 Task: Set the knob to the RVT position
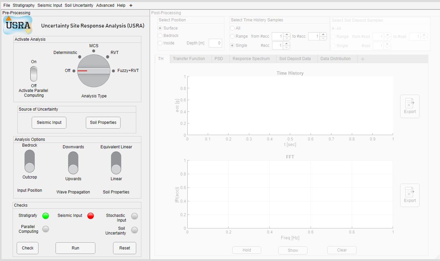(x=108, y=57)
